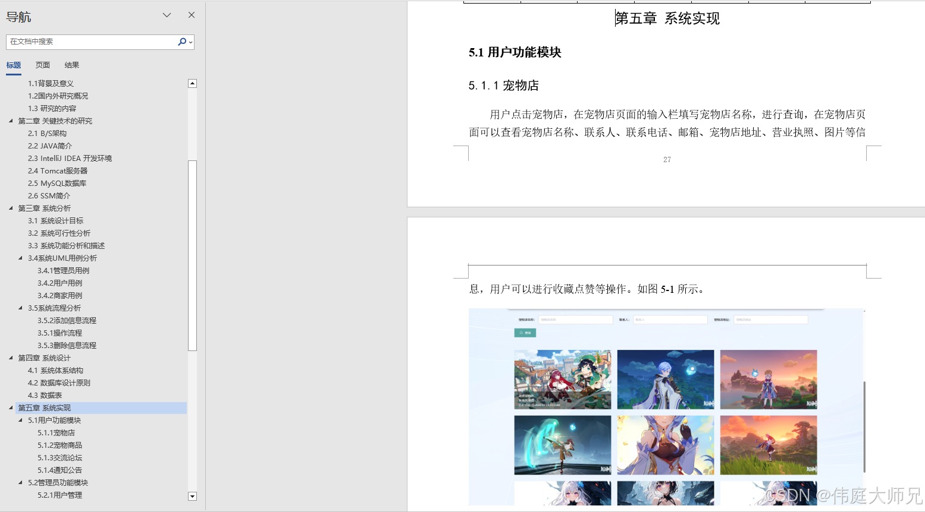Go to 4.1 系统体系结构 heading

[56, 371]
